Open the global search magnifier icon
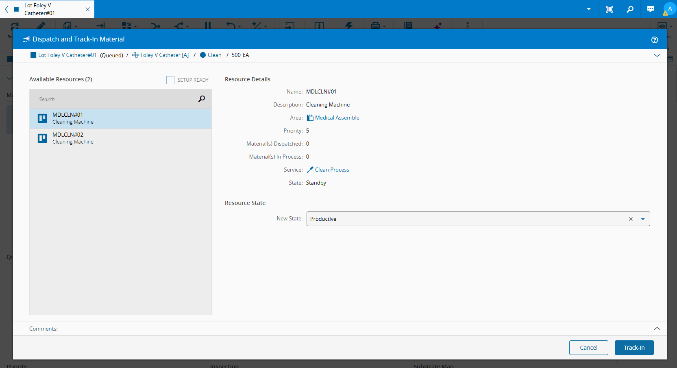The width and height of the screenshot is (677, 368). (x=630, y=9)
